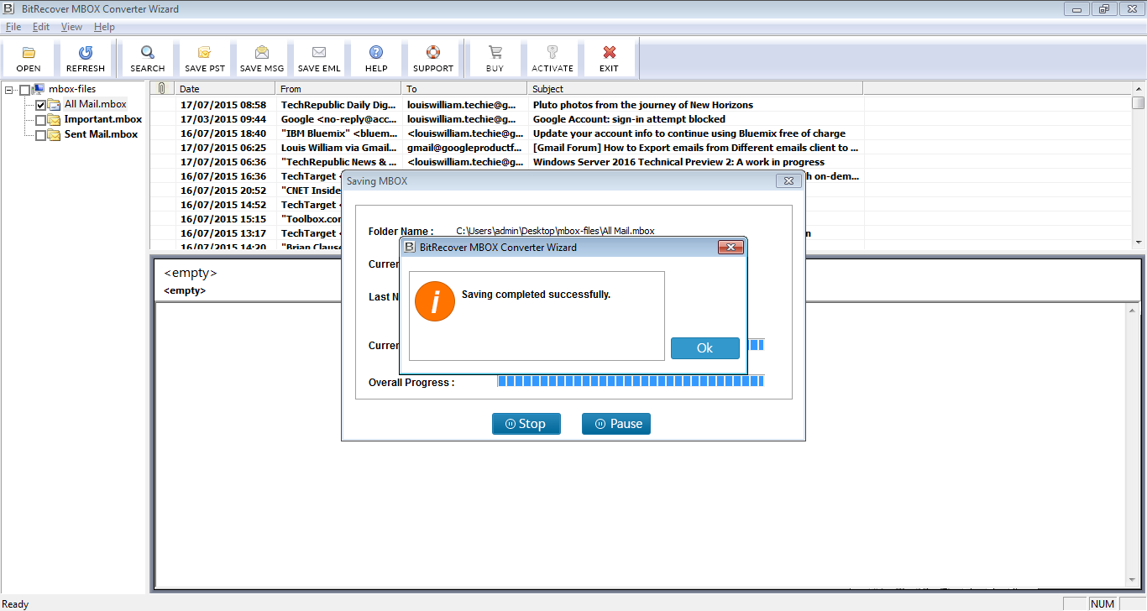Open the View menu
The width and height of the screenshot is (1147, 611).
[x=72, y=27]
